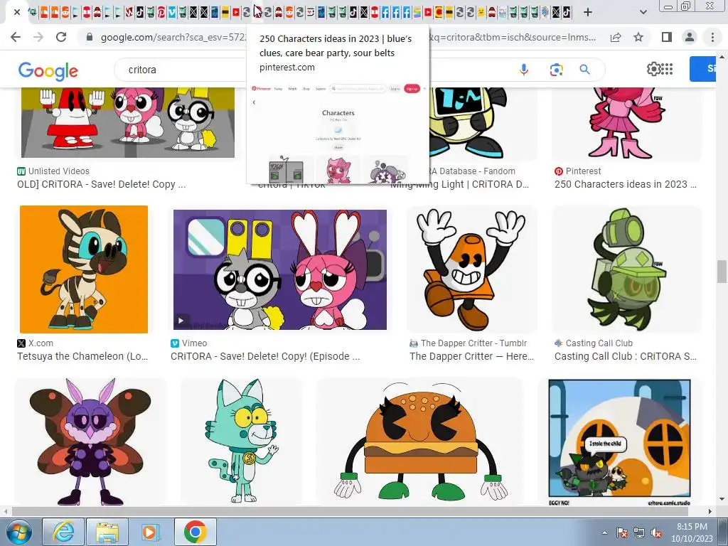
Task: Open the moth character image
Action: click(90, 441)
